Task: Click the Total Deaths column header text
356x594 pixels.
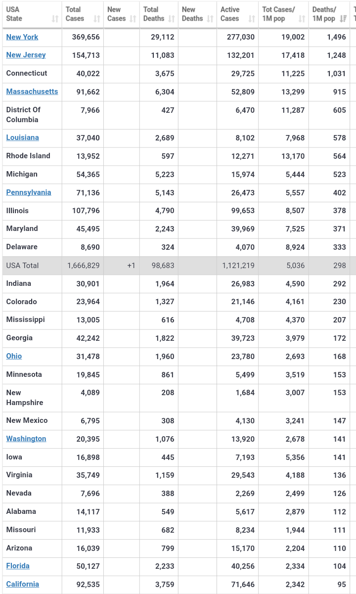Action: pos(154,14)
